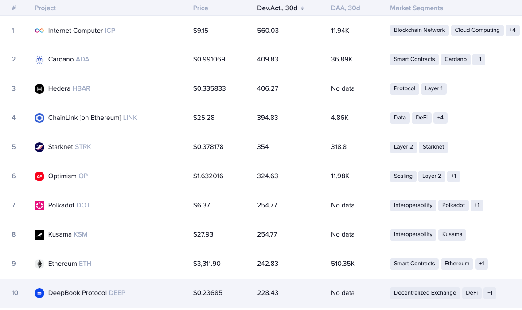Select the Cloud Computing segment tag

477,30
